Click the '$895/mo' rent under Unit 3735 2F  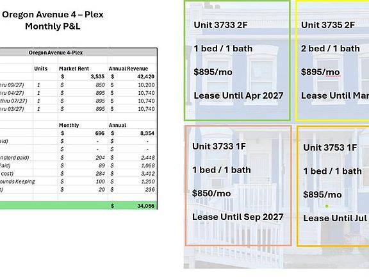(320, 72)
